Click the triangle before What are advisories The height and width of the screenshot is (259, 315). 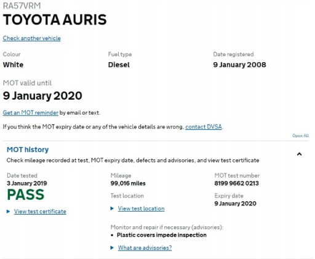112,248
